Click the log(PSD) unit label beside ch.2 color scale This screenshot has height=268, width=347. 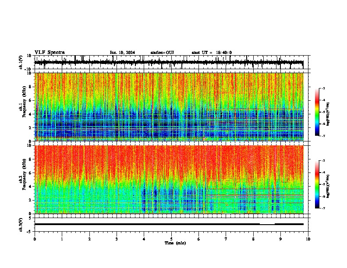coord(328,186)
